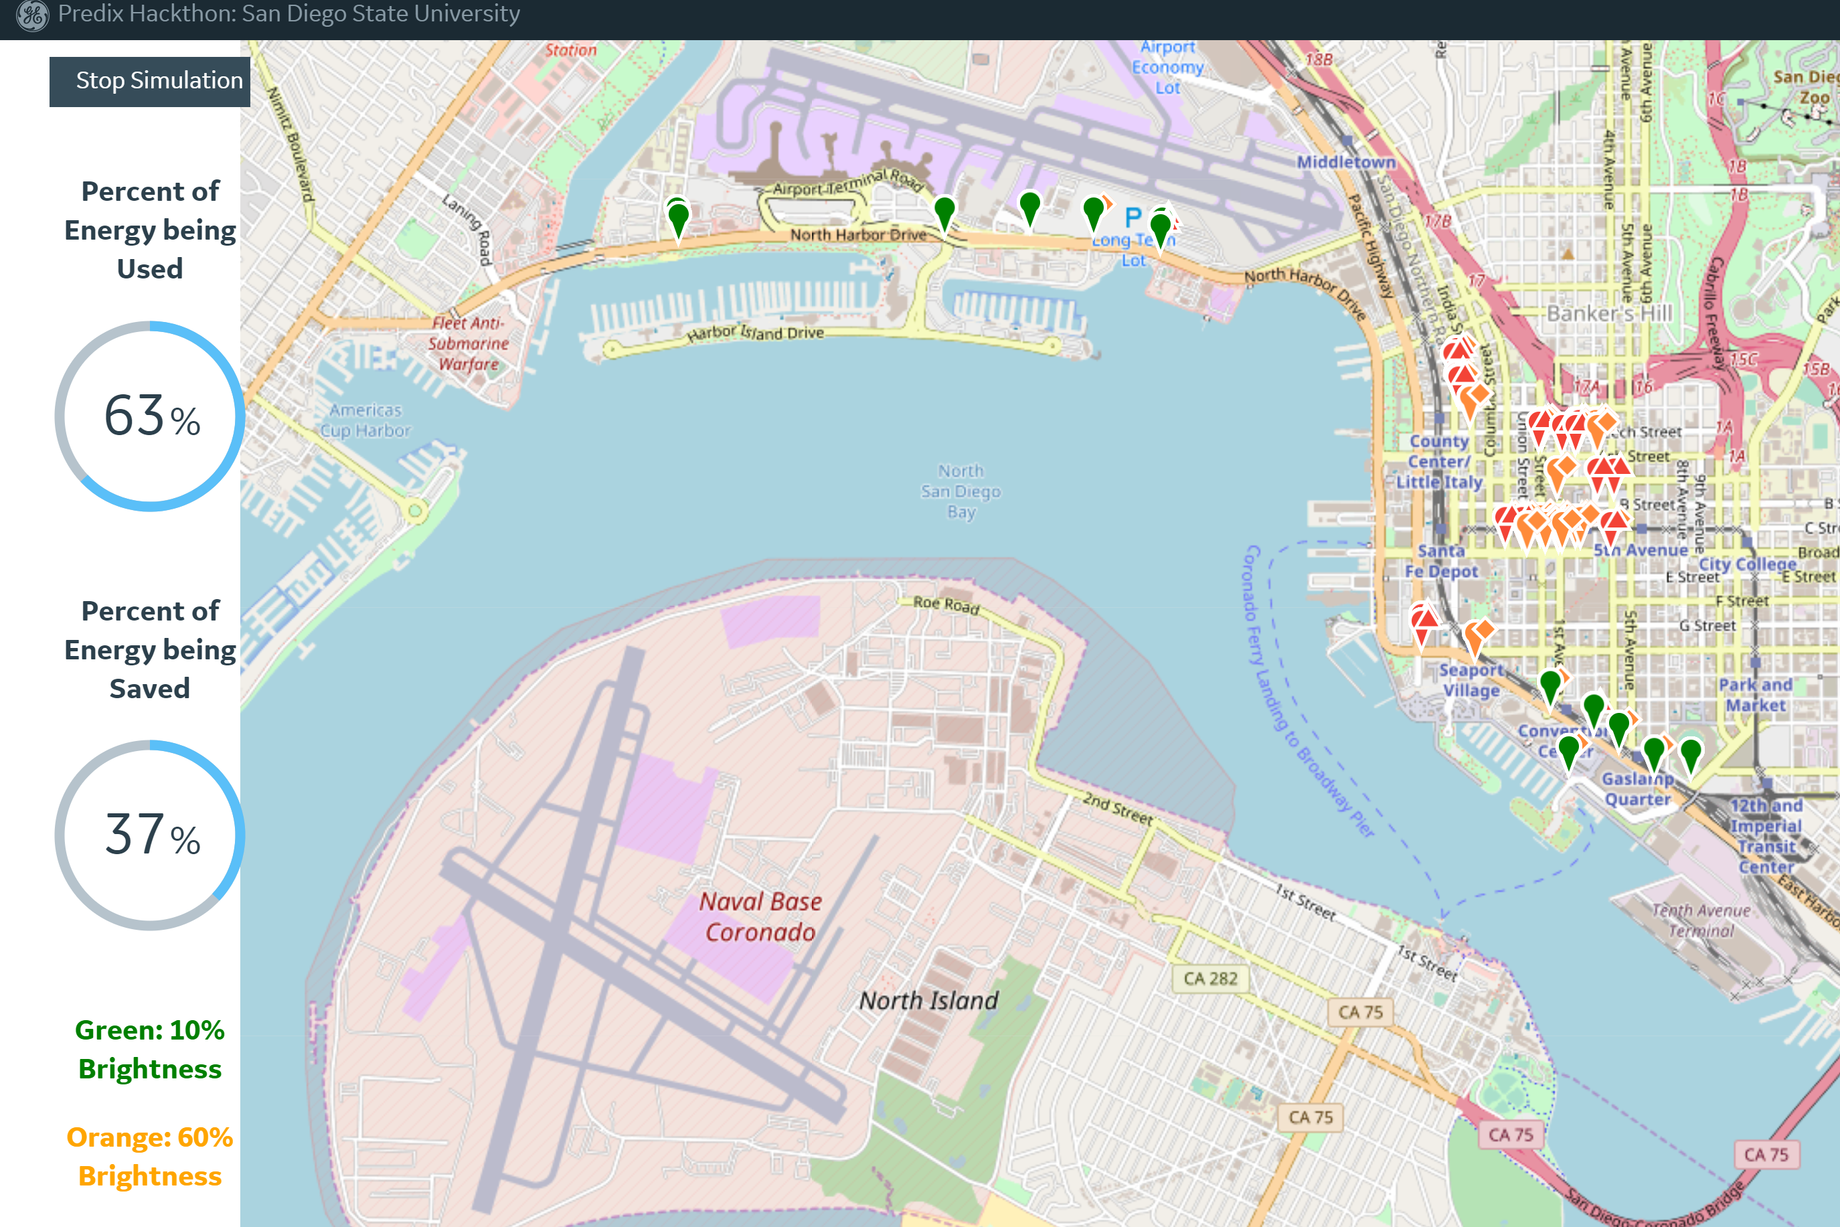The image size is (1840, 1227).
Task: Click the GE logo in header
Action: coord(32,15)
